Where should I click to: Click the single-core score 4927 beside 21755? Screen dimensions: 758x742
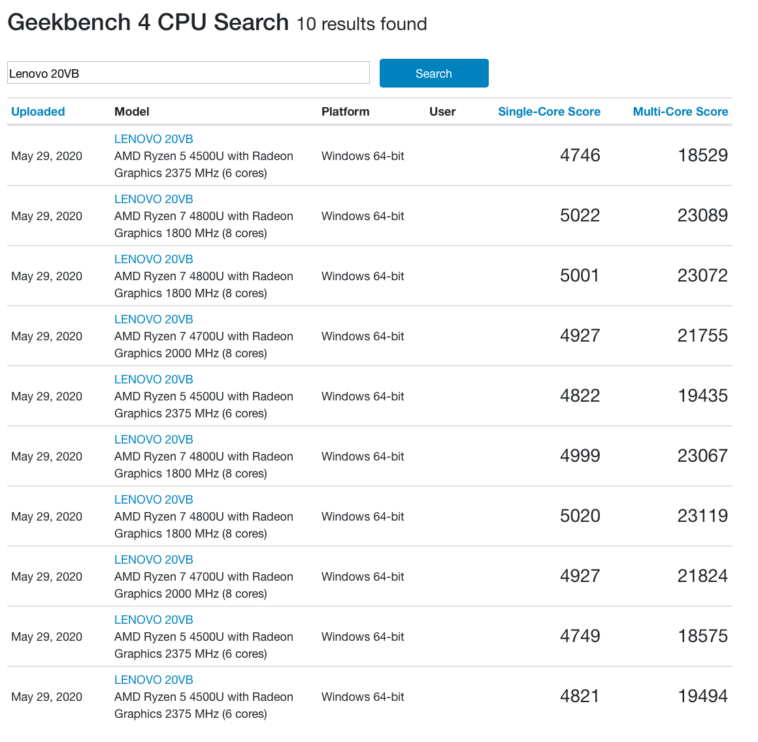point(580,336)
